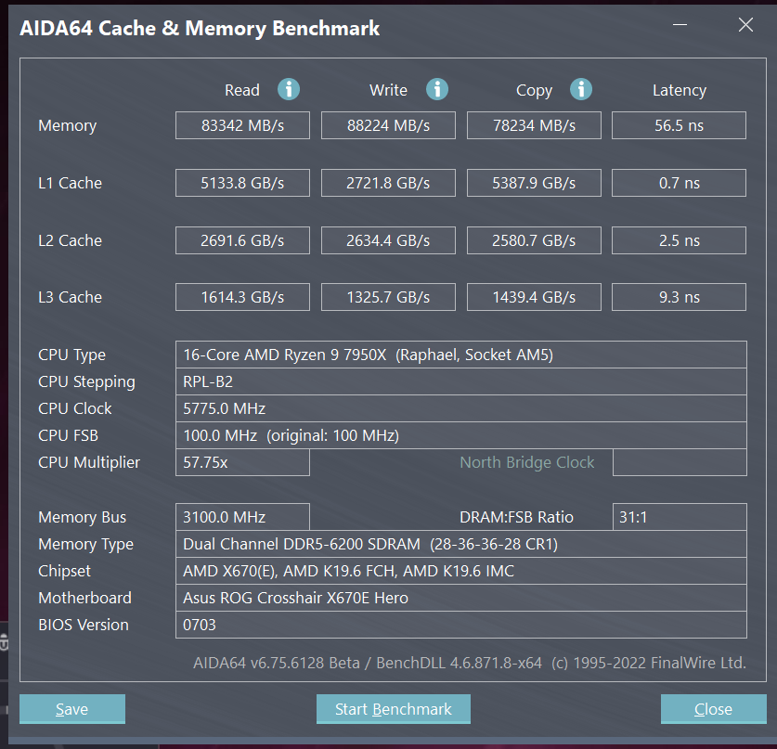The image size is (777, 749).
Task: Click the CPU Type field showing Ryzen 9 7950X
Action: pyautogui.click(x=461, y=355)
